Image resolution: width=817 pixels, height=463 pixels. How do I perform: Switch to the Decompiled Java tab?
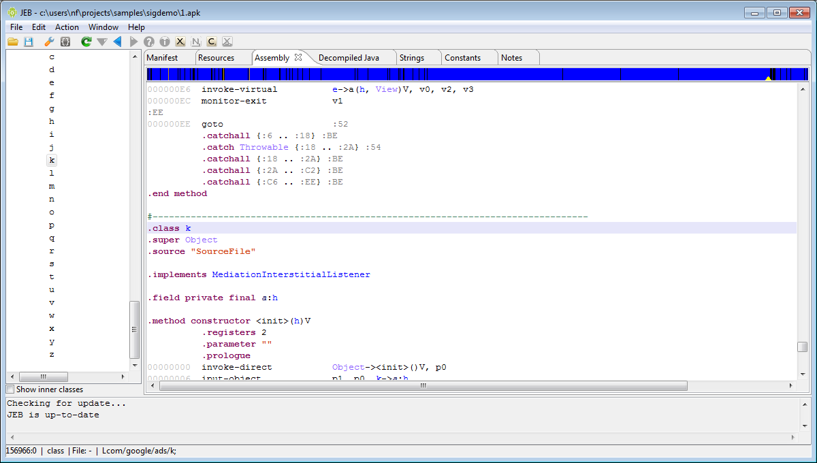pos(349,58)
